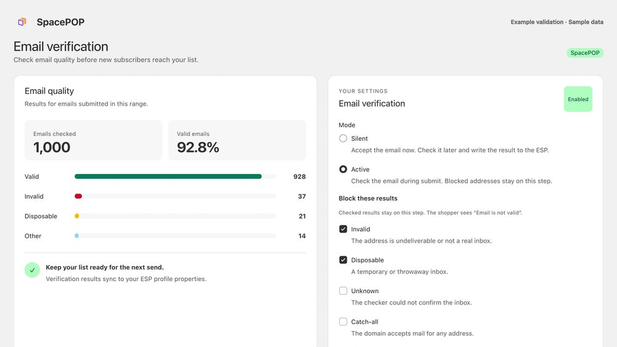Viewport: 617px width, 347px height.
Task: Click the 'Email verification' page title
Action: pyautogui.click(x=61, y=46)
